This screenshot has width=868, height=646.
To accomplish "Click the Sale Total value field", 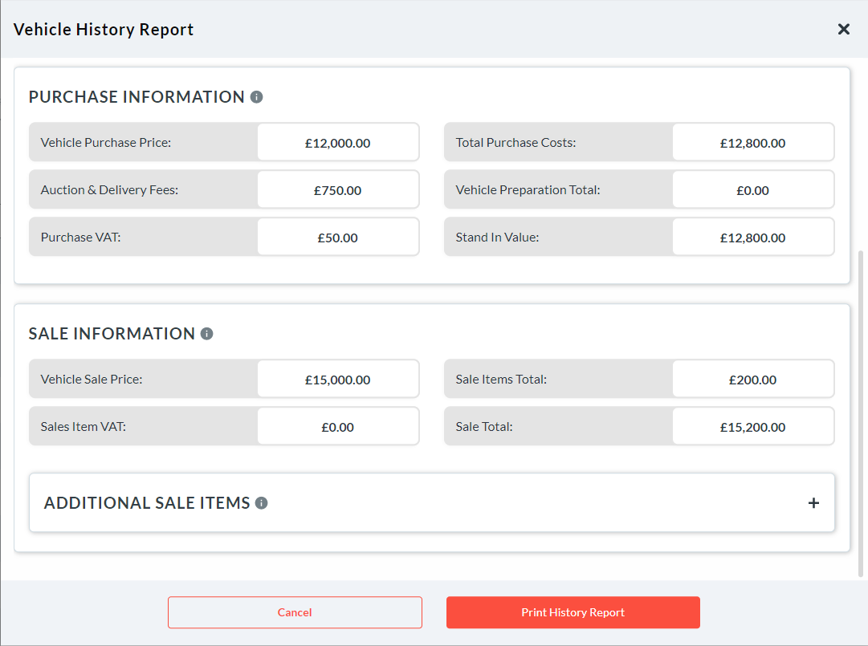I will click(x=752, y=427).
